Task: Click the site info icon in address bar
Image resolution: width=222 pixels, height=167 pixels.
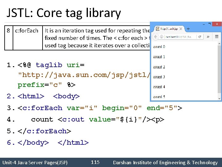Action: pyautogui.click(x=161, y=37)
